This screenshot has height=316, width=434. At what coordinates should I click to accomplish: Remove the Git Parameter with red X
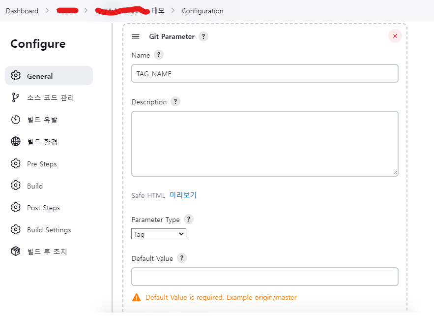(395, 36)
